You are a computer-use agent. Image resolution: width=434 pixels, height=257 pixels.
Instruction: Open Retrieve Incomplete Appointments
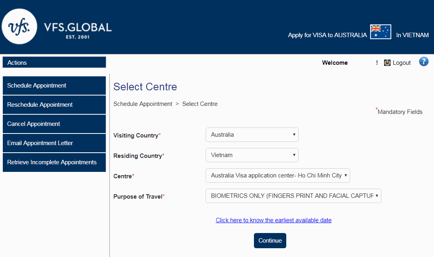click(54, 162)
